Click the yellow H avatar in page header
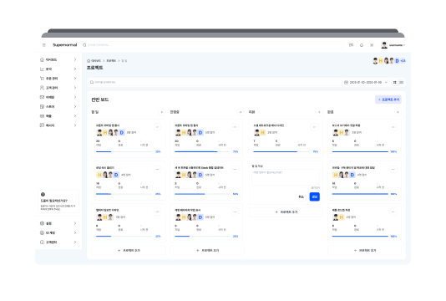This screenshot has height=301, width=446. 381,61
